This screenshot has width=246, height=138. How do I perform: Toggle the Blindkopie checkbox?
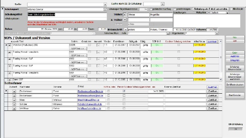coord(231,9)
